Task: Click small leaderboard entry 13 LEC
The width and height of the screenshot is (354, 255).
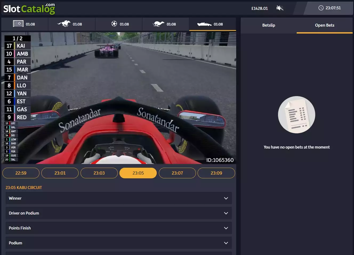Action: tap(11, 123)
